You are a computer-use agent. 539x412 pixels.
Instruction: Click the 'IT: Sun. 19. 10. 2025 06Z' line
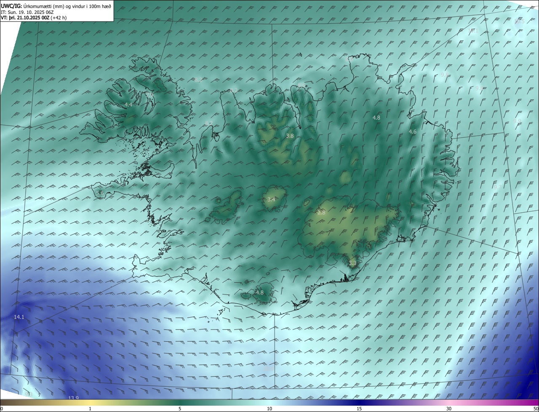(27, 12)
